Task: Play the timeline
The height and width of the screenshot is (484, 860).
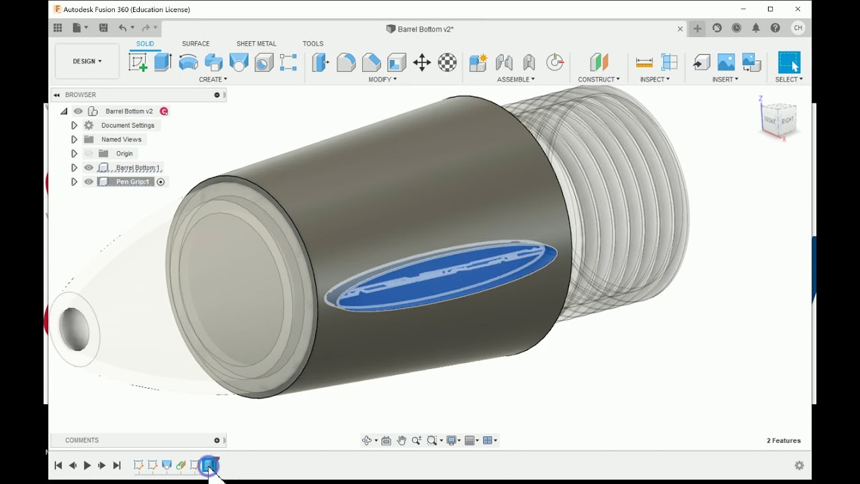Action: (87, 465)
